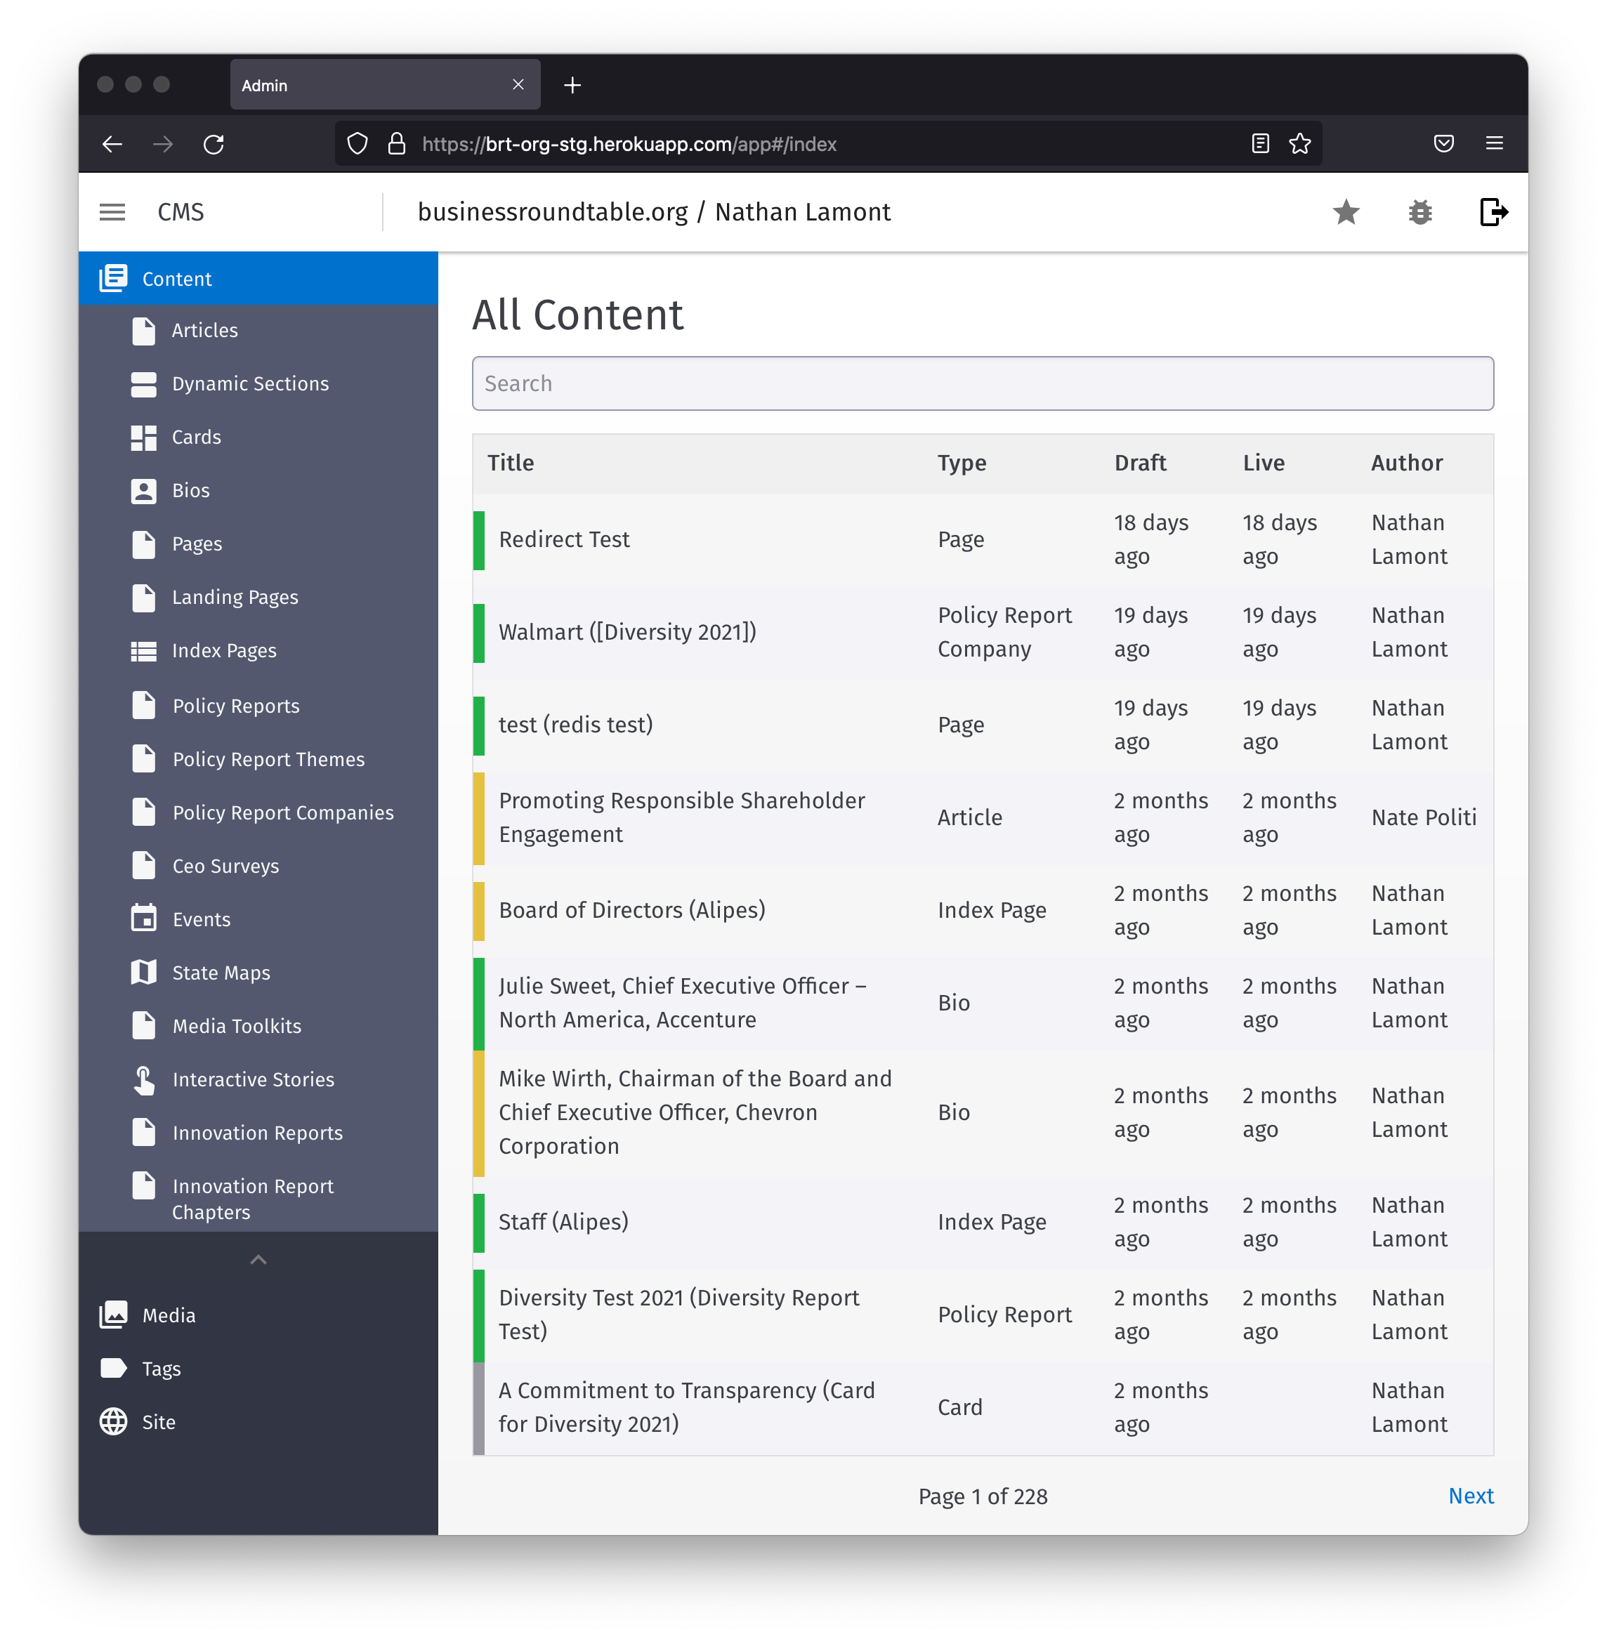The image size is (1607, 1639).
Task: Open the Media library
Action: (x=168, y=1315)
